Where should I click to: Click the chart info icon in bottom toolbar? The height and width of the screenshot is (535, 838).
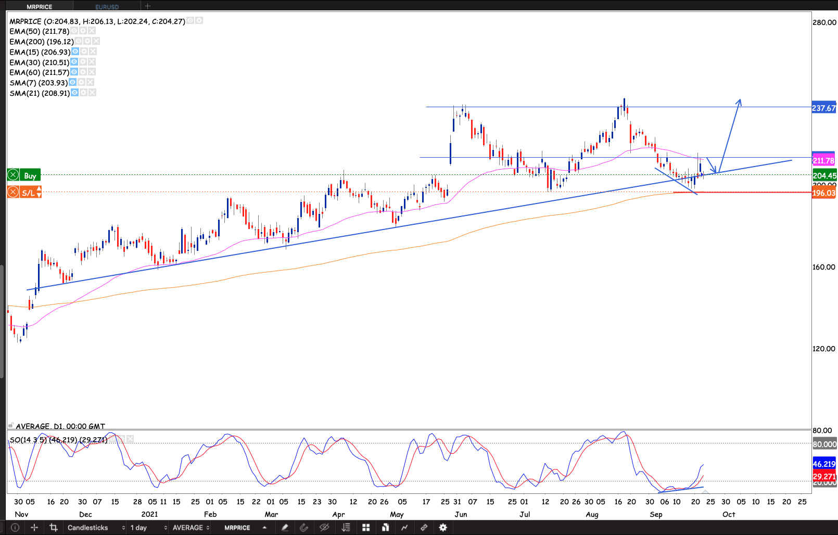(15, 528)
